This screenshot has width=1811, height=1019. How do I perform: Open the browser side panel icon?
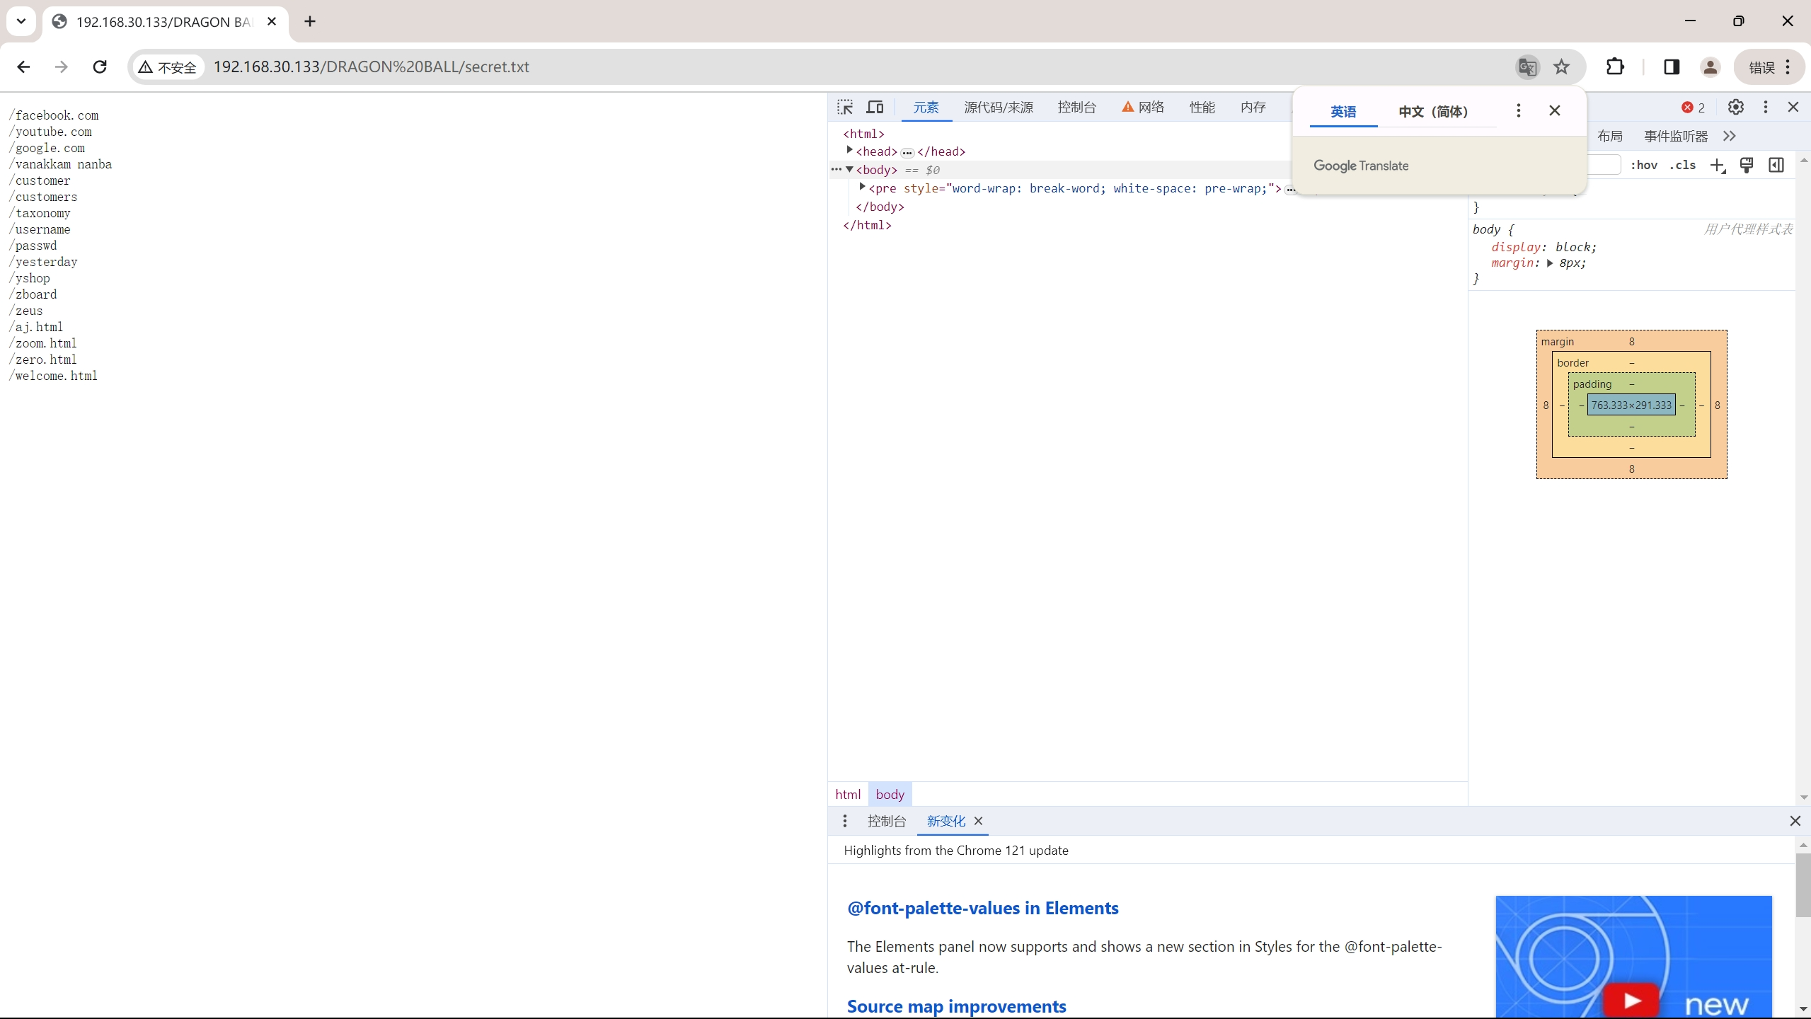tap(1672, 67)
